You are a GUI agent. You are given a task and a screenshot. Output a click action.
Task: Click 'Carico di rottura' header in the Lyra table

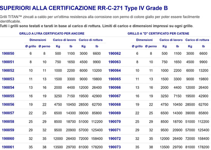(91, 40)
